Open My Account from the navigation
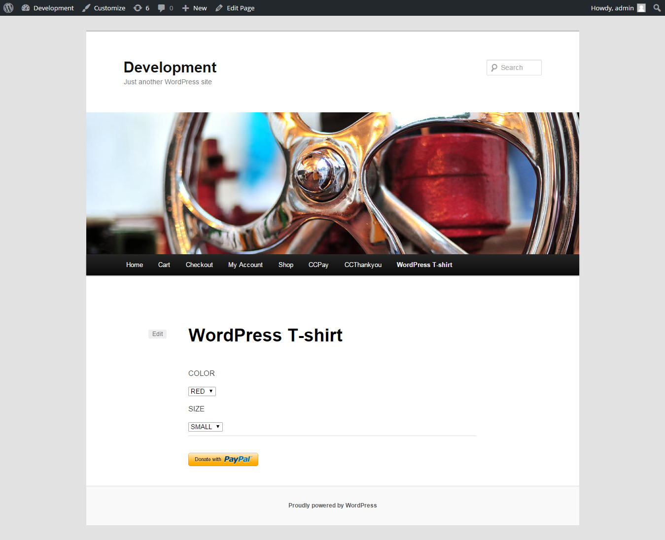This screenshot has width=665, height=540. click(x=245, y=265)
